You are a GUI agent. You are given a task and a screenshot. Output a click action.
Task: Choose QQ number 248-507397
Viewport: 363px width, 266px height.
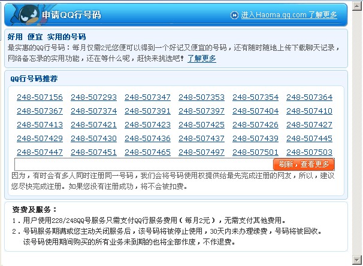(x=201, y=111)
